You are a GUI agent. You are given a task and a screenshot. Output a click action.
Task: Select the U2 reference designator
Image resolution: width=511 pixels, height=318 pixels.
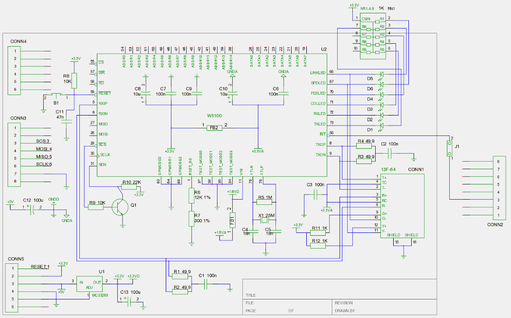pos(323,49)
